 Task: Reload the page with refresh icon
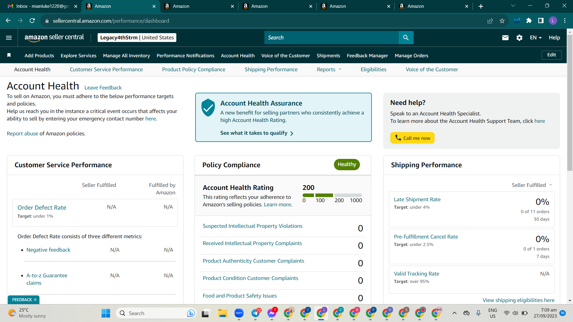tap(32, 21)
